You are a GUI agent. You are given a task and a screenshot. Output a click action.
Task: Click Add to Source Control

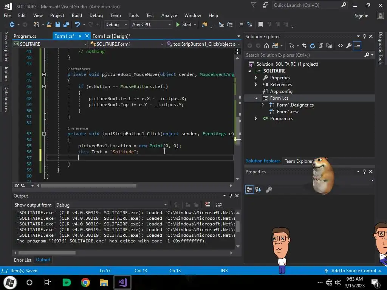pyautogui.click(x=353, y=270)
